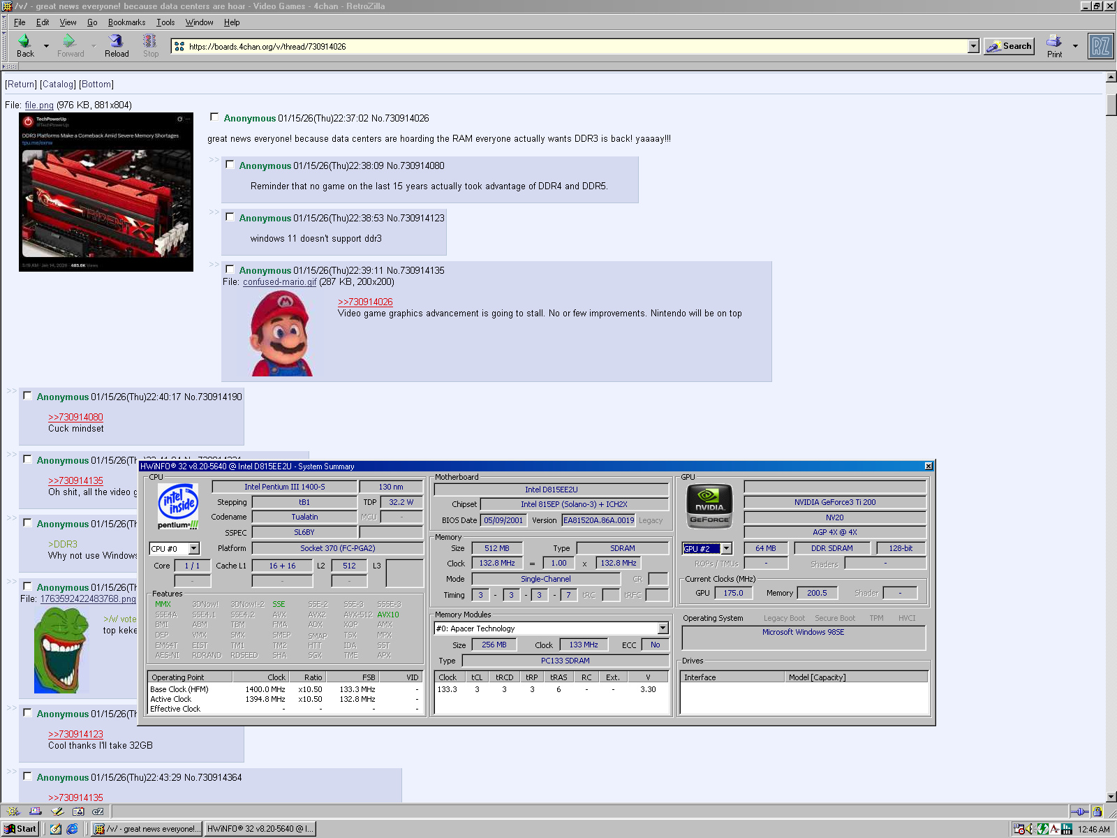This screenshot has height=838, width=1117.
Task: Tick the checkbox for post No.730914080
Action: click(230, 165)
